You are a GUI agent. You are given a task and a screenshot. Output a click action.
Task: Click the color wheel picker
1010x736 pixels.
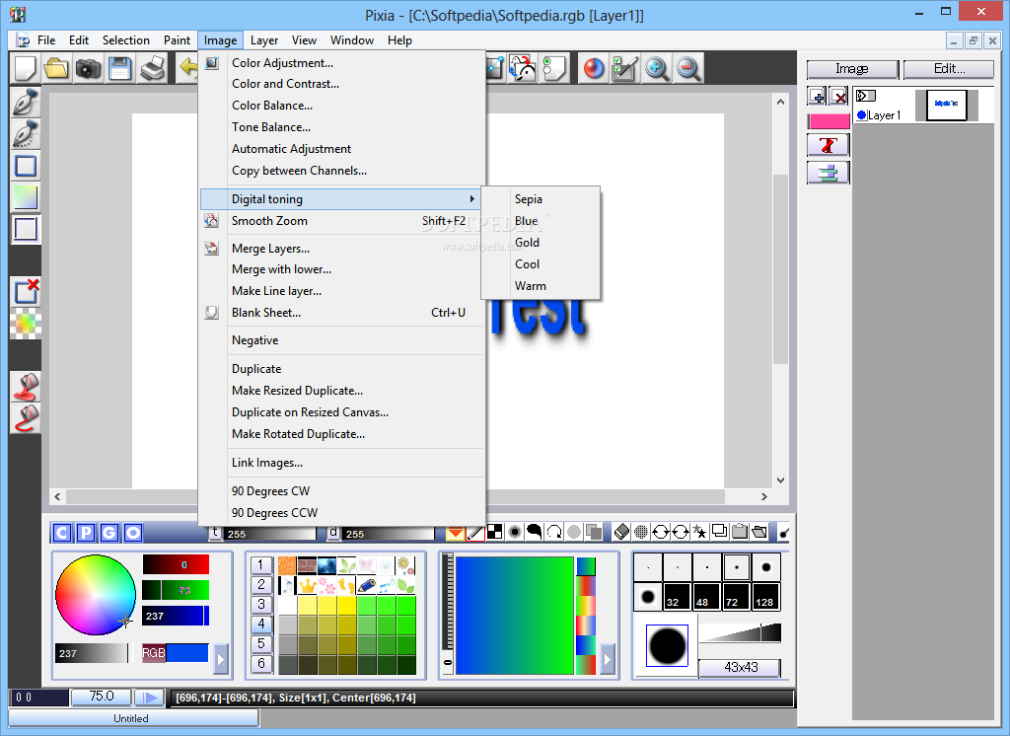pos(96,595)
